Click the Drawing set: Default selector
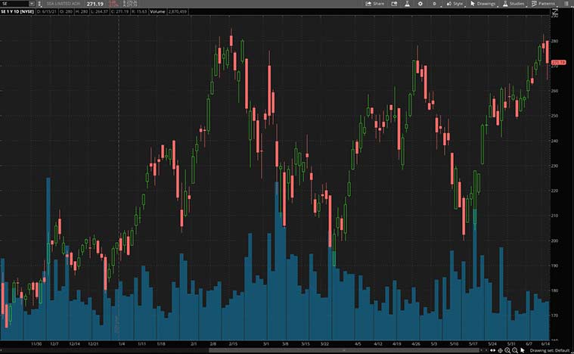Viewport: 574px width, 354px height. (550, 350)
